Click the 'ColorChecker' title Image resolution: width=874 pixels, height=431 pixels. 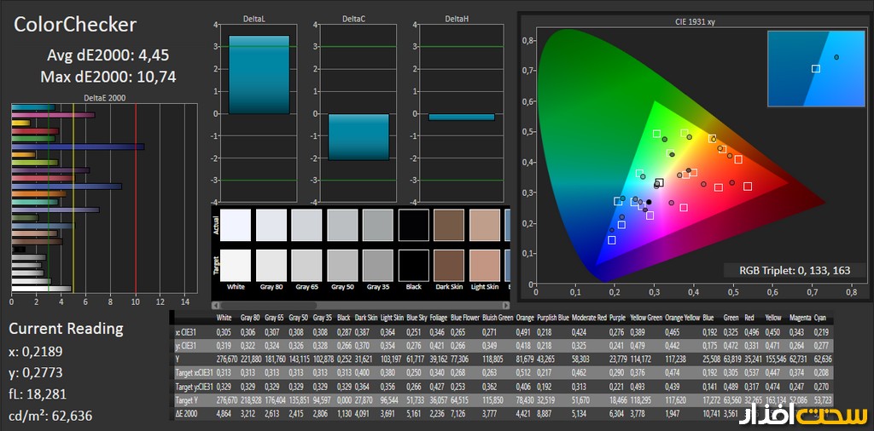coord(75,25)
